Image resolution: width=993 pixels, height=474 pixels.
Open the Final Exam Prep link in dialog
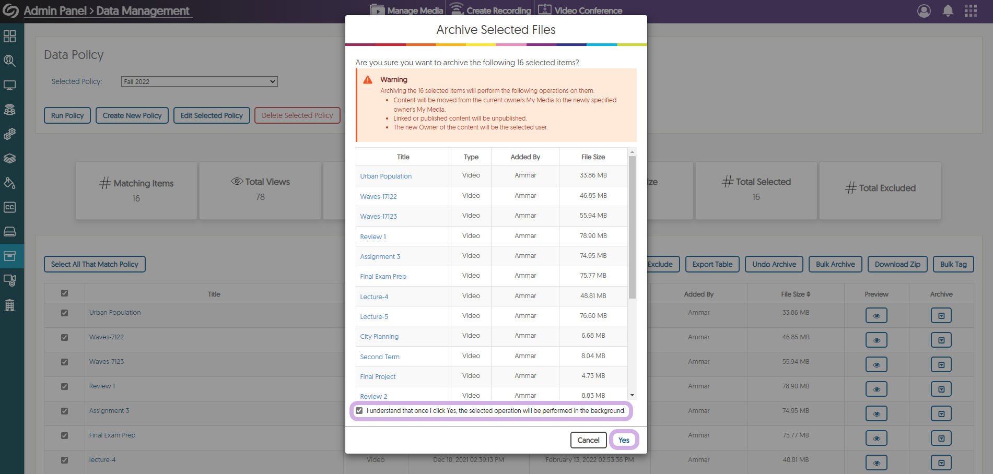383,277
